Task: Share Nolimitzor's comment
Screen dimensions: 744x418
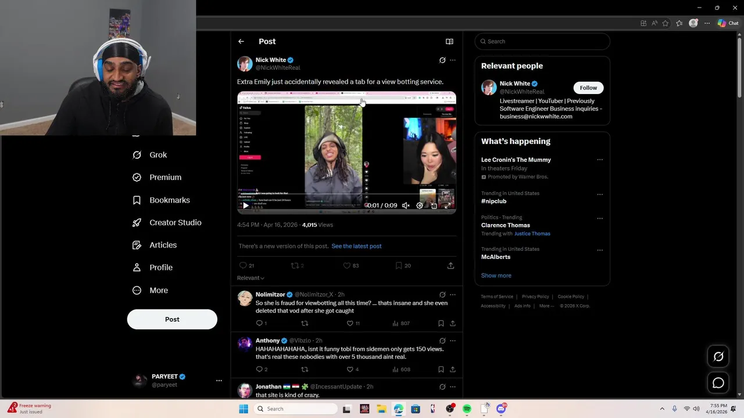Action: point(452,323)
